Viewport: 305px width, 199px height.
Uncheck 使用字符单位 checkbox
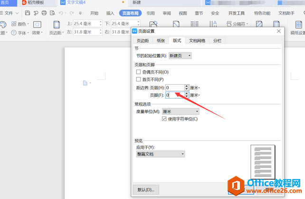tap(164, 119)
